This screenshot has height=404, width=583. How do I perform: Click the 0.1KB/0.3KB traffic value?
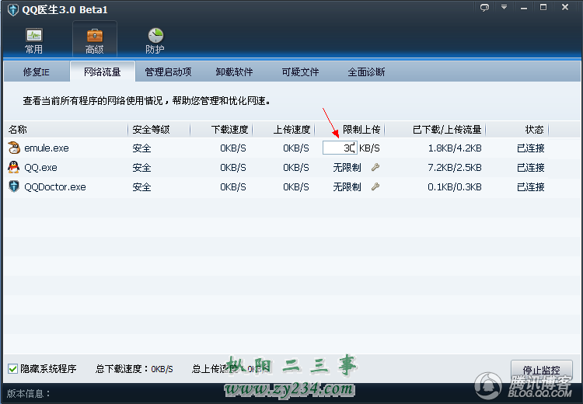tap(455, 186)
